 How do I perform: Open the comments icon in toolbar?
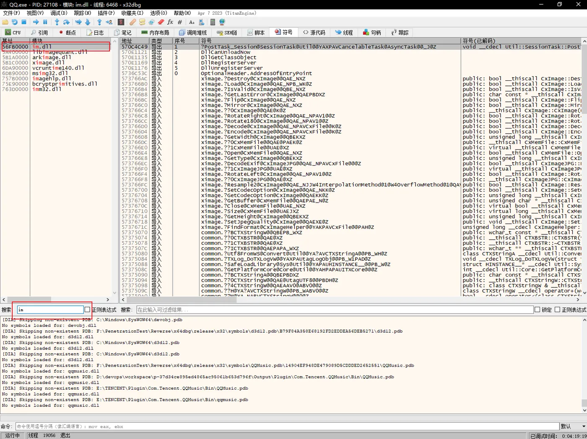click(x=142, y=22)
